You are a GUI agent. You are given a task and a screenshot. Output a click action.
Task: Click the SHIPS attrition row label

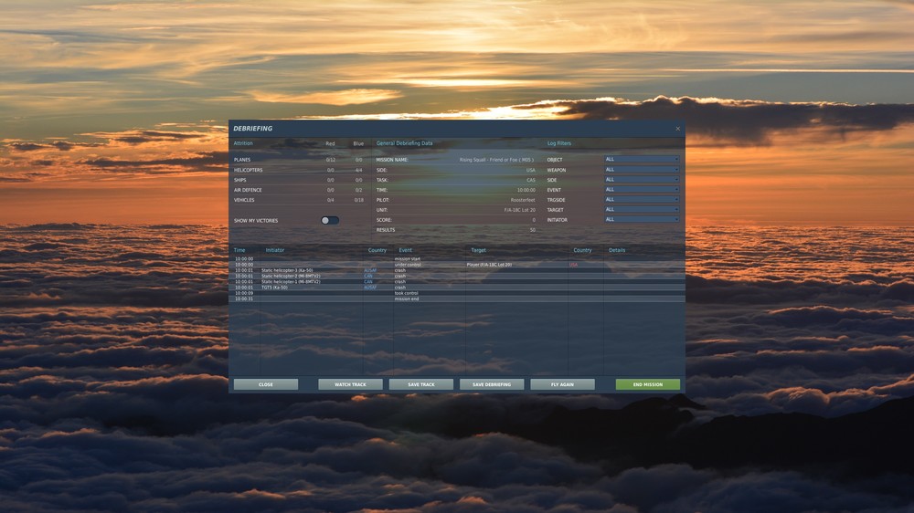pos(240,180)
